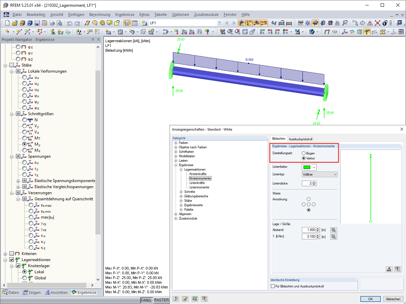Open the Datei menu
This screenshot has height=304, width=406.
tap(17, 15)
